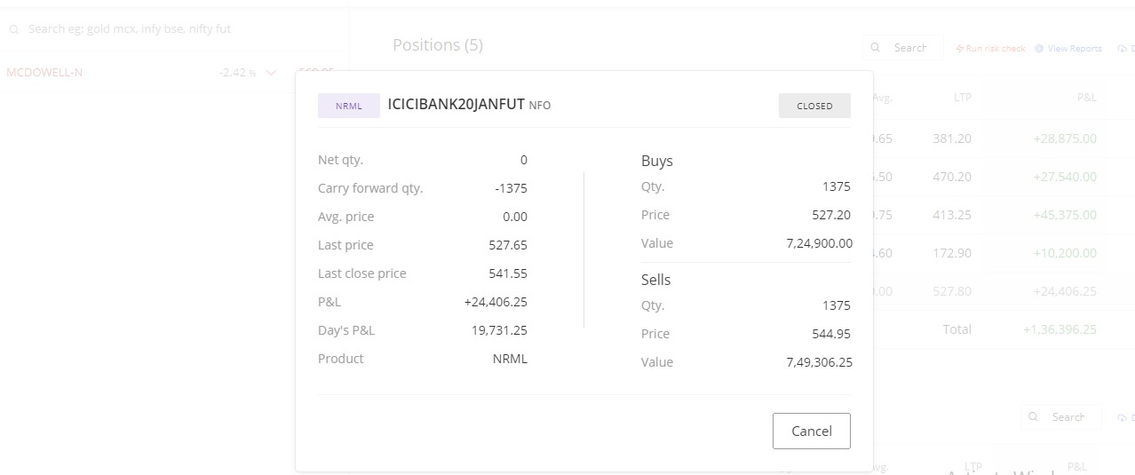
Task: Click the download cloud icon above positions table
Action: point(1123,49)
